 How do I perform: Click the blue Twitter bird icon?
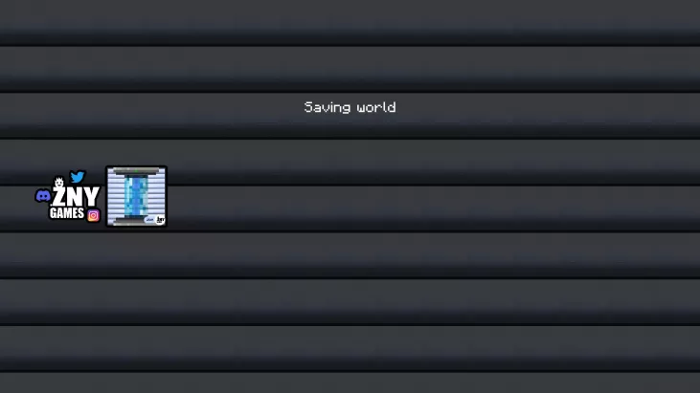pos(78,177)
